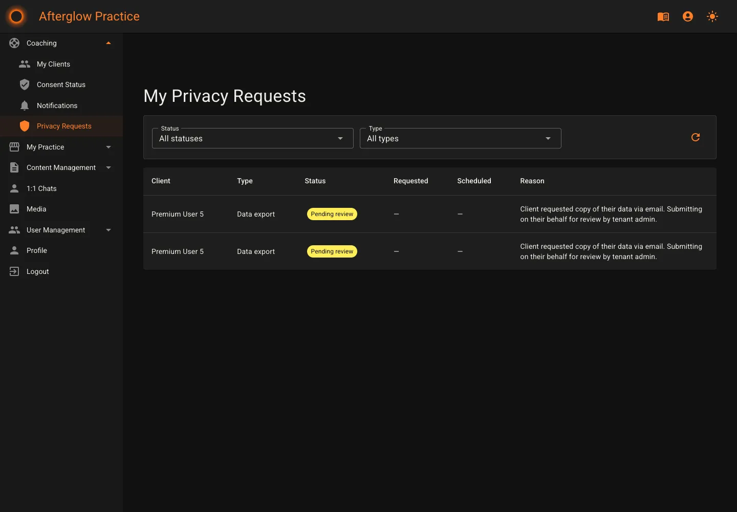Screen dimensions: 737x512
Task: Click the Status column header
Action: coord(315,181)
